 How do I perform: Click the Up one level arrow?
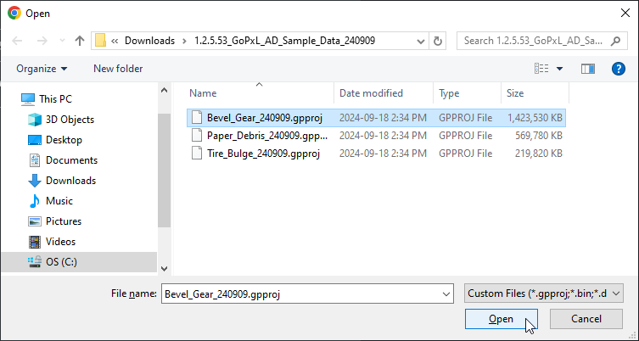tap(80, 41)
